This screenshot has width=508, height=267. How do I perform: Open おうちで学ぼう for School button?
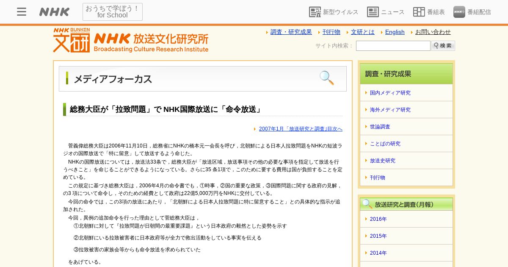tap(113, 12)
